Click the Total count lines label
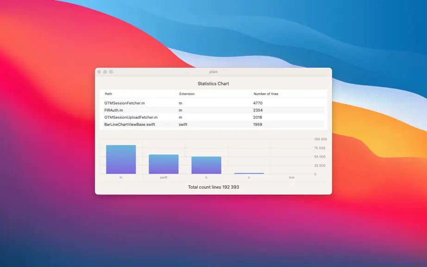427x267 pixels. click(213, 187)
